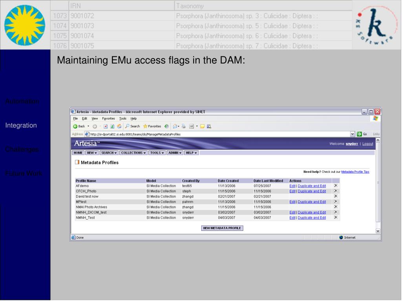
Task: Click the Research toolbar icon
Action: pyautogui.click(x=209, y=127)
